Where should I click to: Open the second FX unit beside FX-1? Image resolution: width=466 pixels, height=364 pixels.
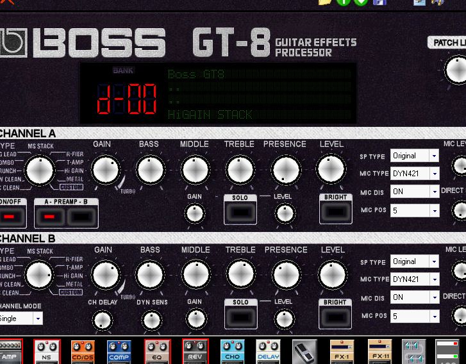click(380, 352)
